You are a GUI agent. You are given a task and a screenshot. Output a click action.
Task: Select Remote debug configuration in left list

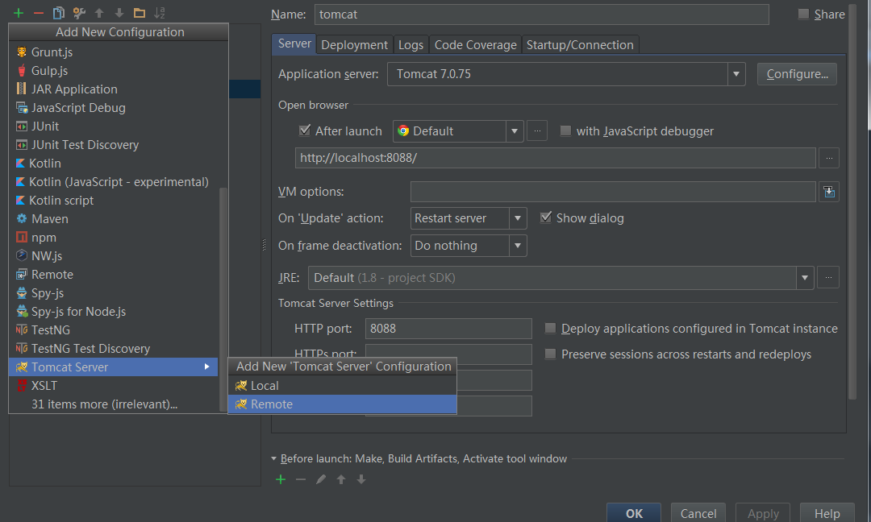click(x=114, y=275)
